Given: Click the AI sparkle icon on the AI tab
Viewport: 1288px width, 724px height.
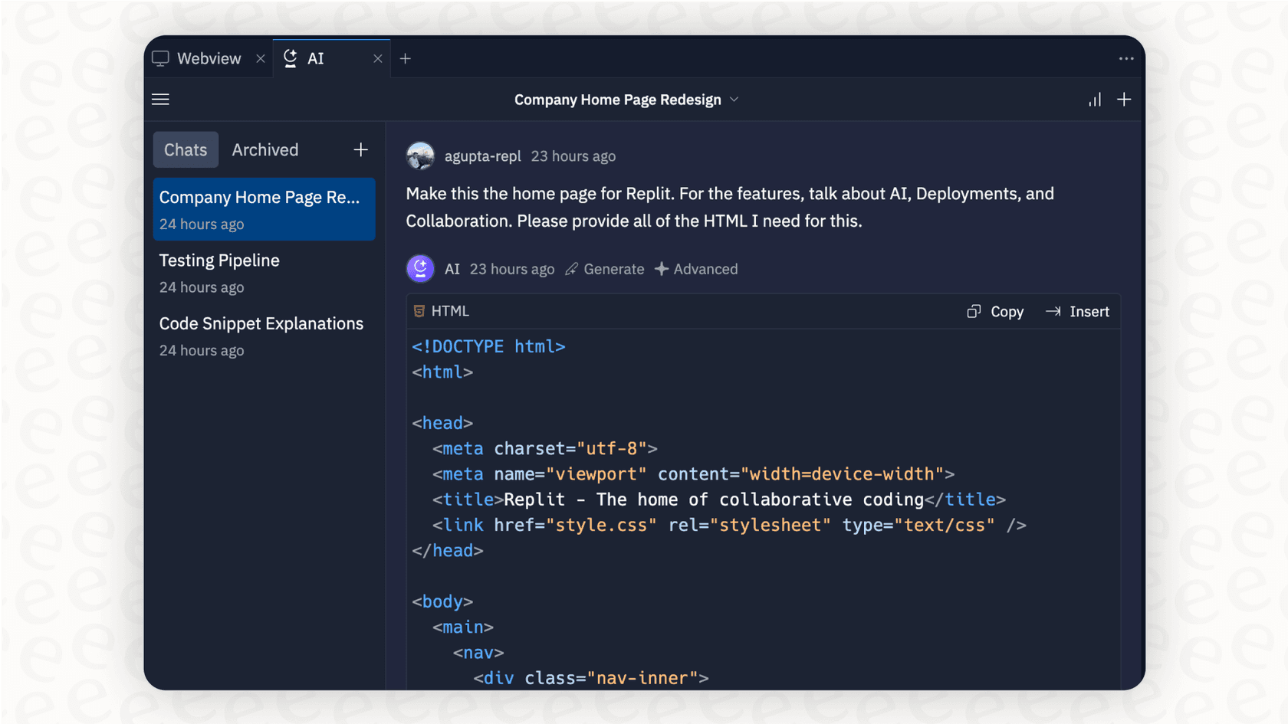Looking at the screenshot, I should 291,57.
